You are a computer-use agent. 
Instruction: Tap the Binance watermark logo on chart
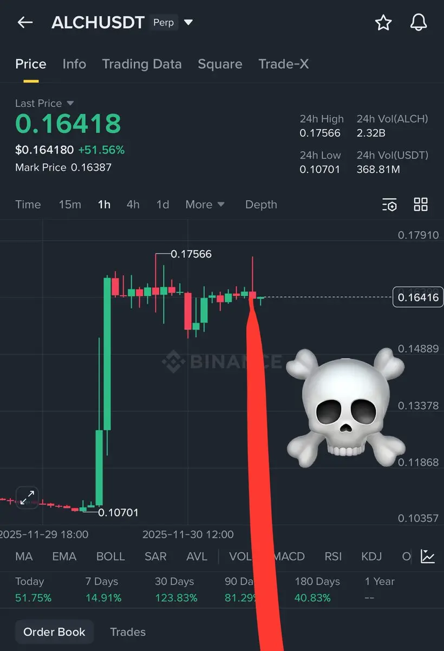click(x=173, y=360)
